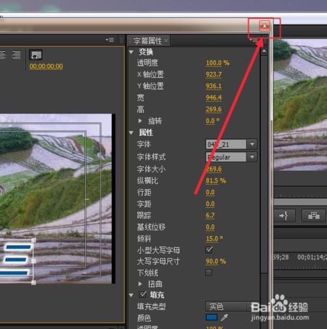Click the blue 颜色 color swatch
Viewport: 327px width, 329px height.
pos(211,317)
